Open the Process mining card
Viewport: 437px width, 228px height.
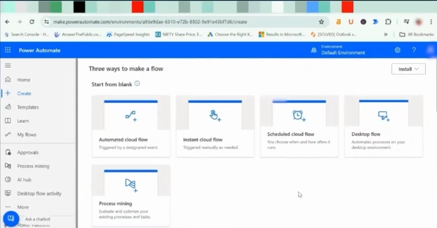(x=131, y=195)
